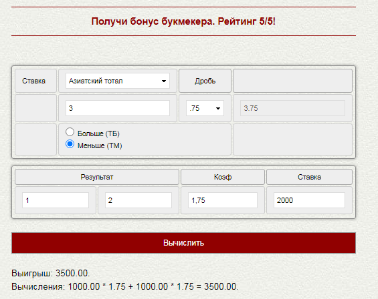Open the 'Получи бонус букмекера' promo link
This screenshot has height=299, width=378.
pyautogui.click(x=183, y=21)
